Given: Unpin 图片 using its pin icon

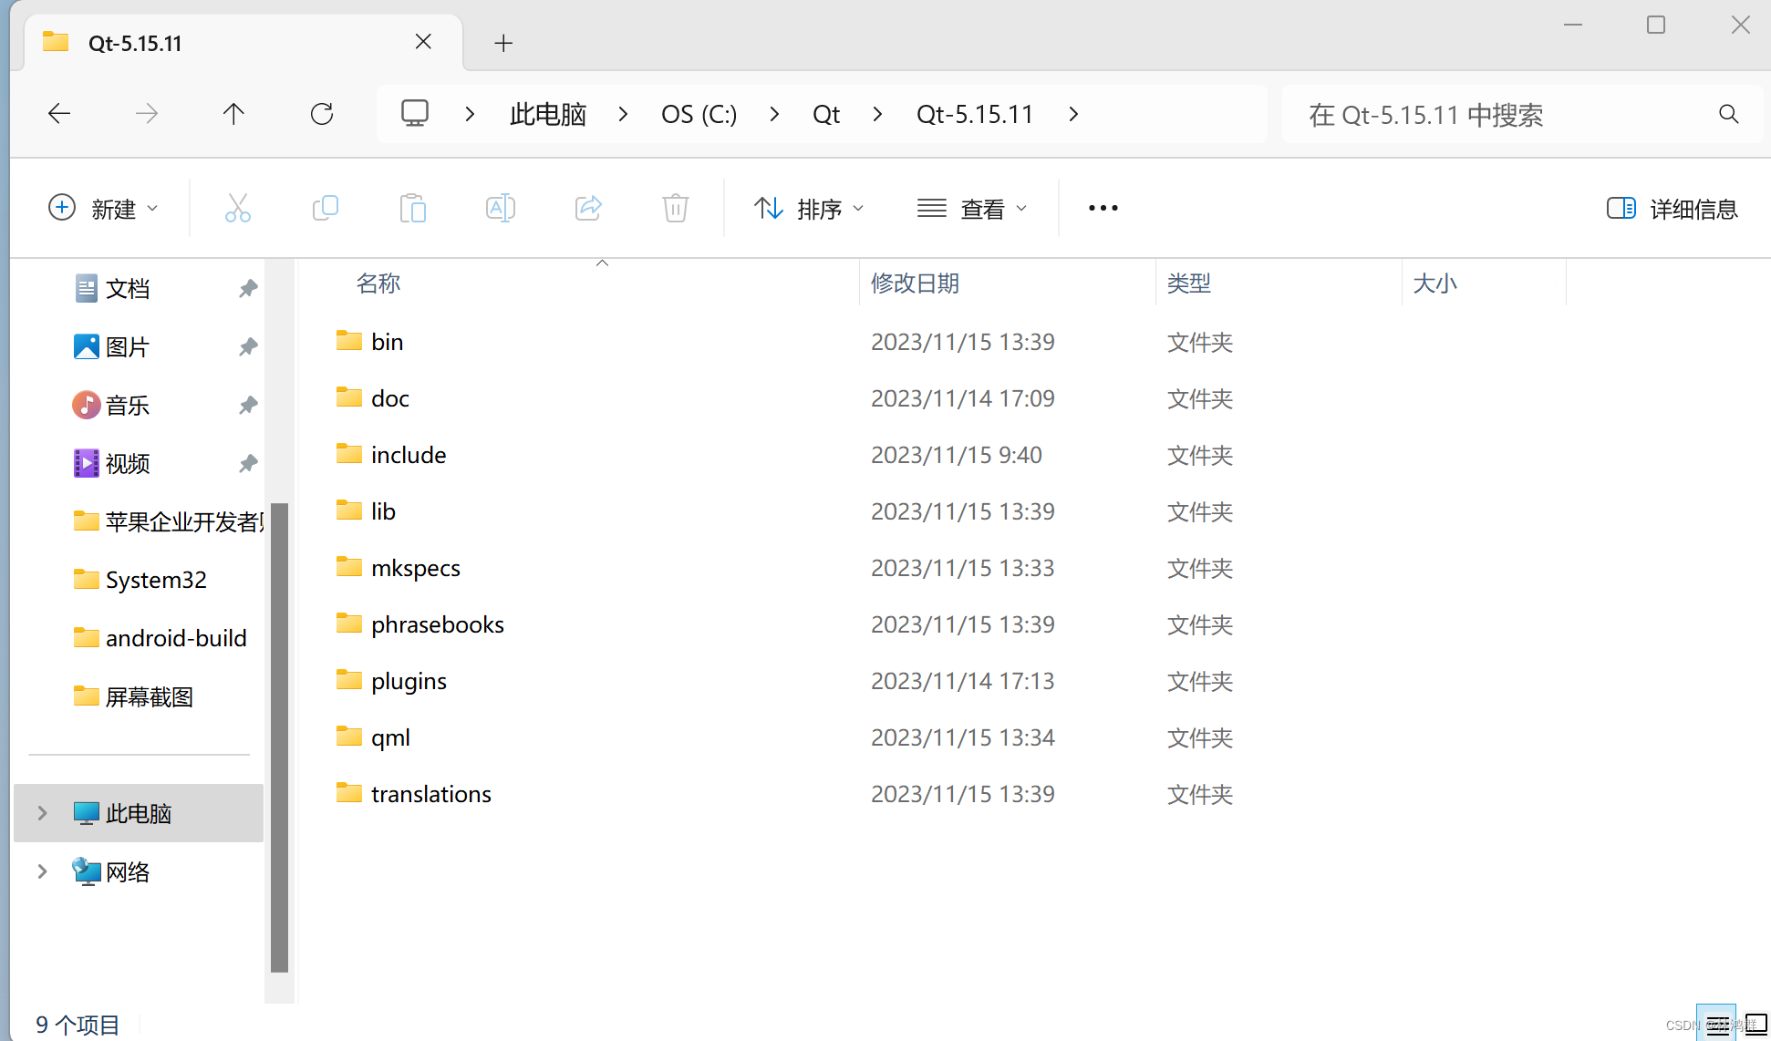Looking at the screenshot, I should (248, 347).
